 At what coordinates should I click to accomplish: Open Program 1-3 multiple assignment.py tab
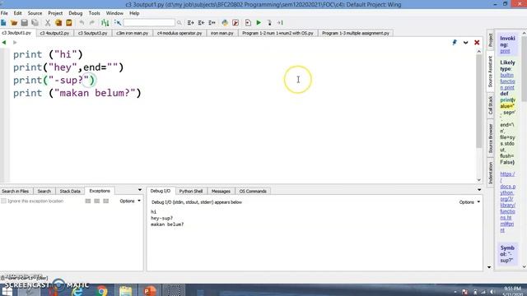(x=355, y=33)
